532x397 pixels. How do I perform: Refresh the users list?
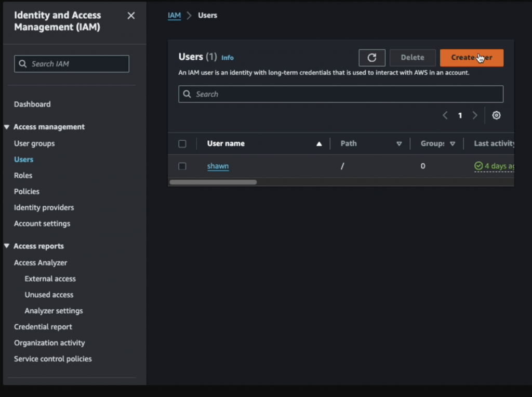point(372,58)
